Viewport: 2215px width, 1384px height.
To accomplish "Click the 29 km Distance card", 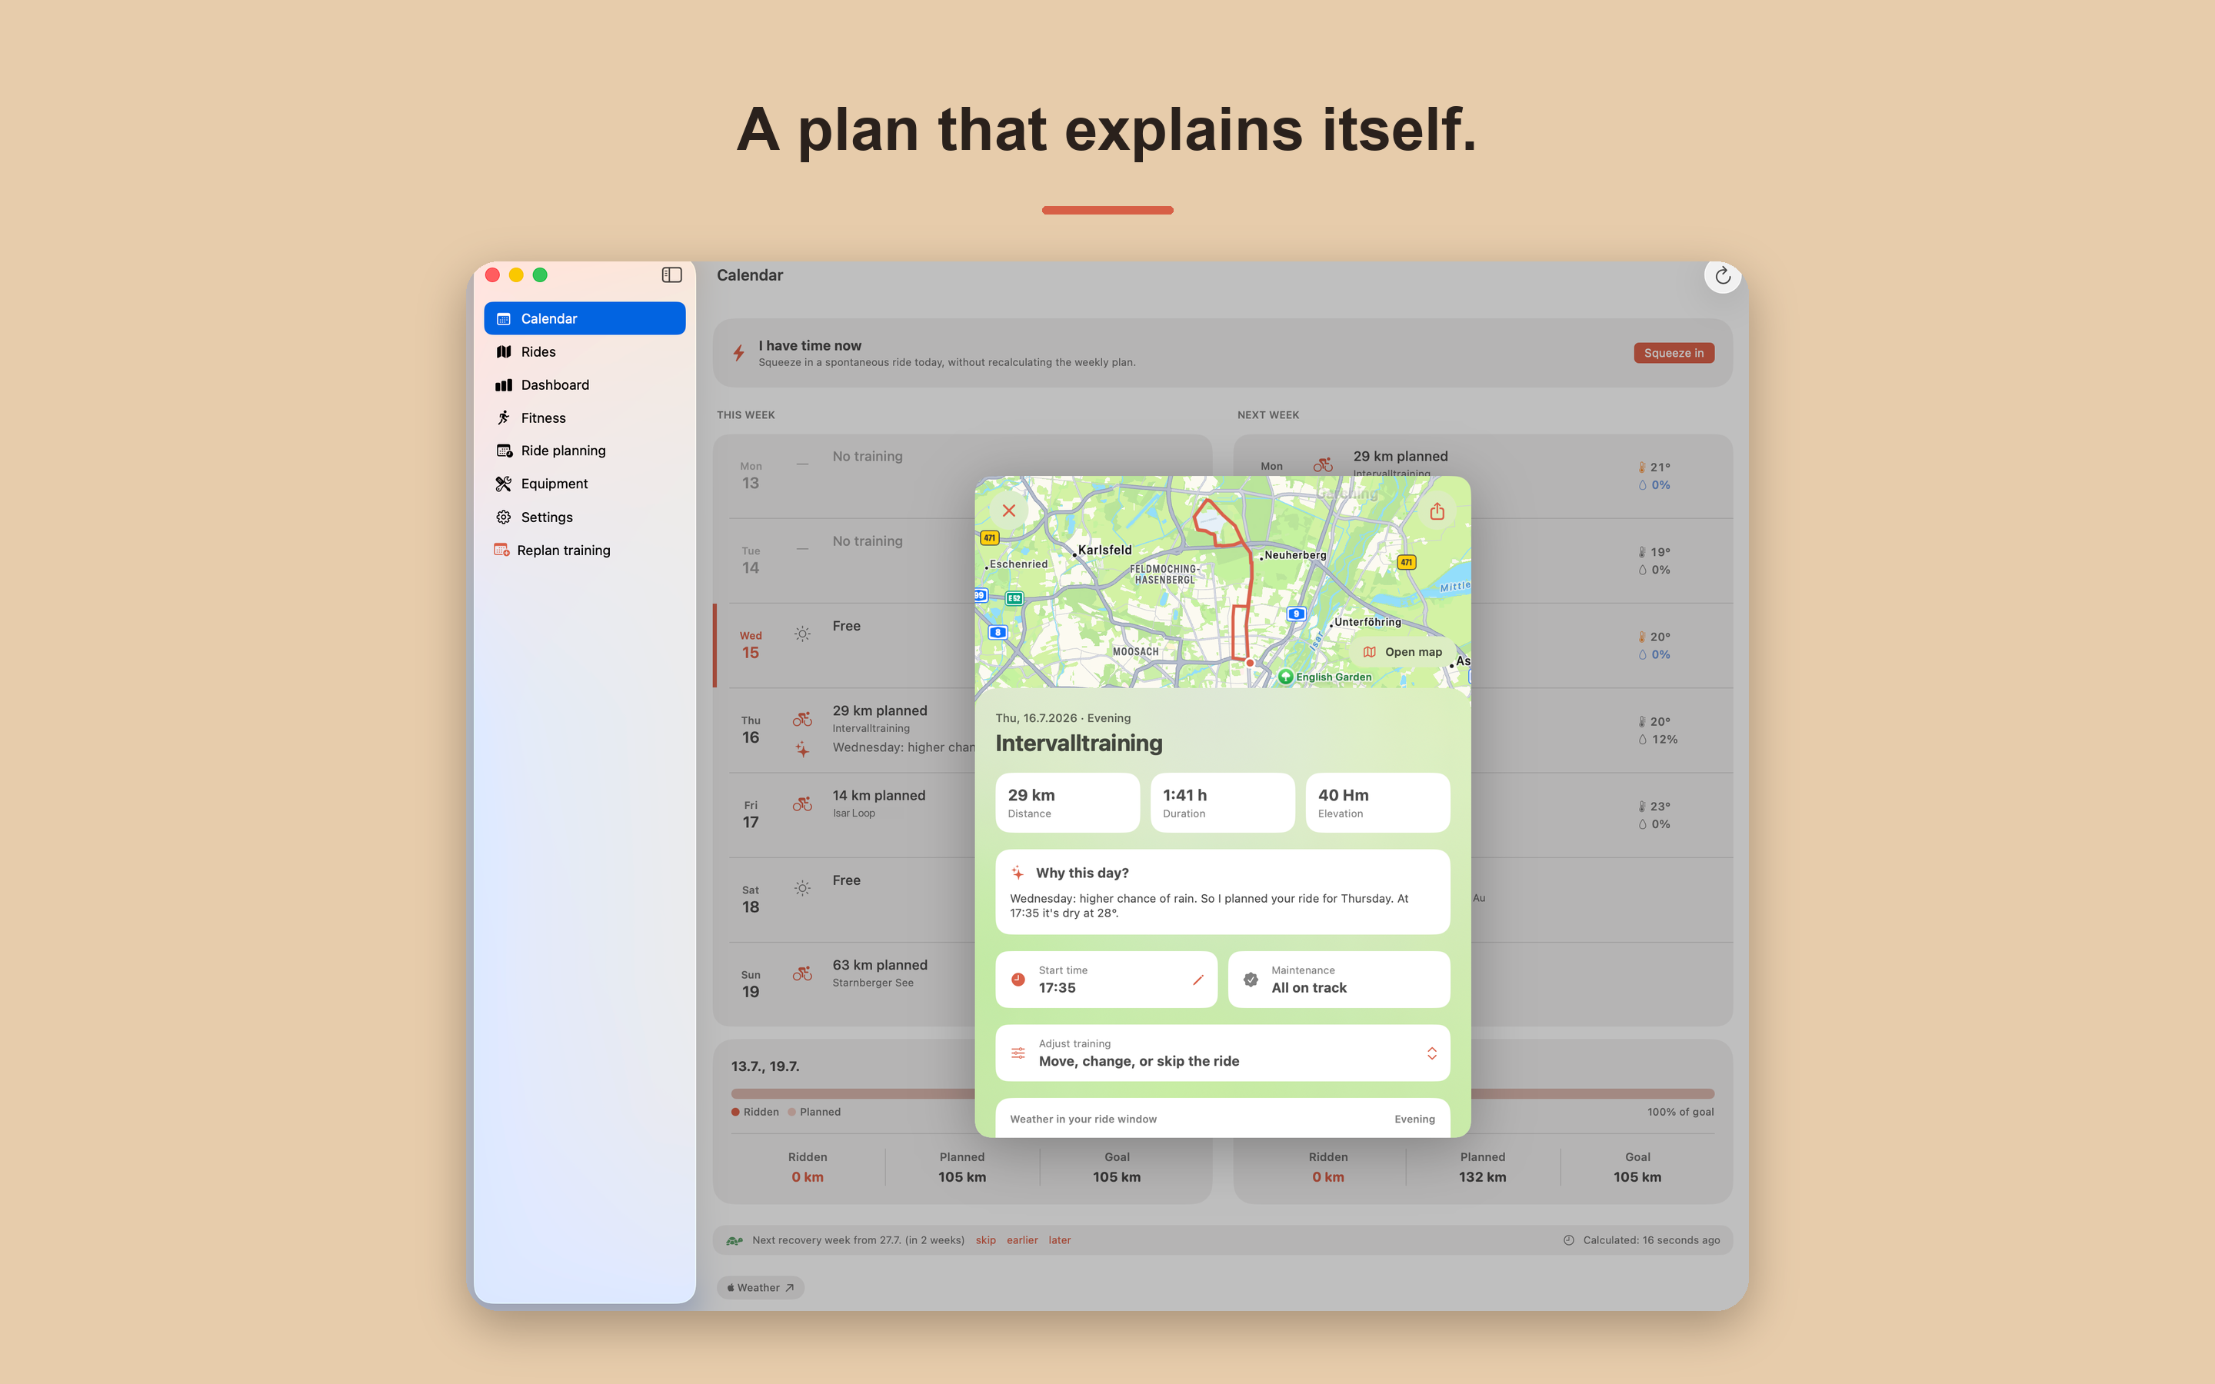I will click(x=1068, y=803).
